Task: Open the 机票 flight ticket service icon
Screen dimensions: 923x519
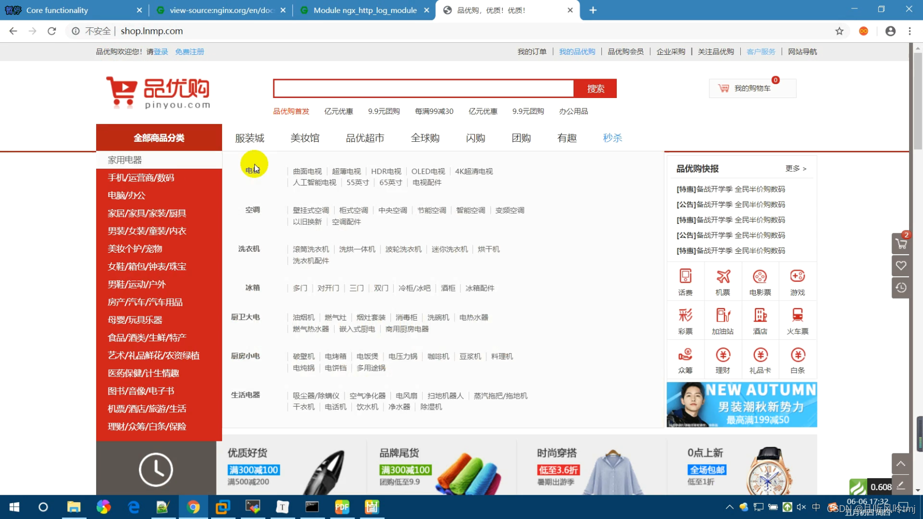Action: 723,281
